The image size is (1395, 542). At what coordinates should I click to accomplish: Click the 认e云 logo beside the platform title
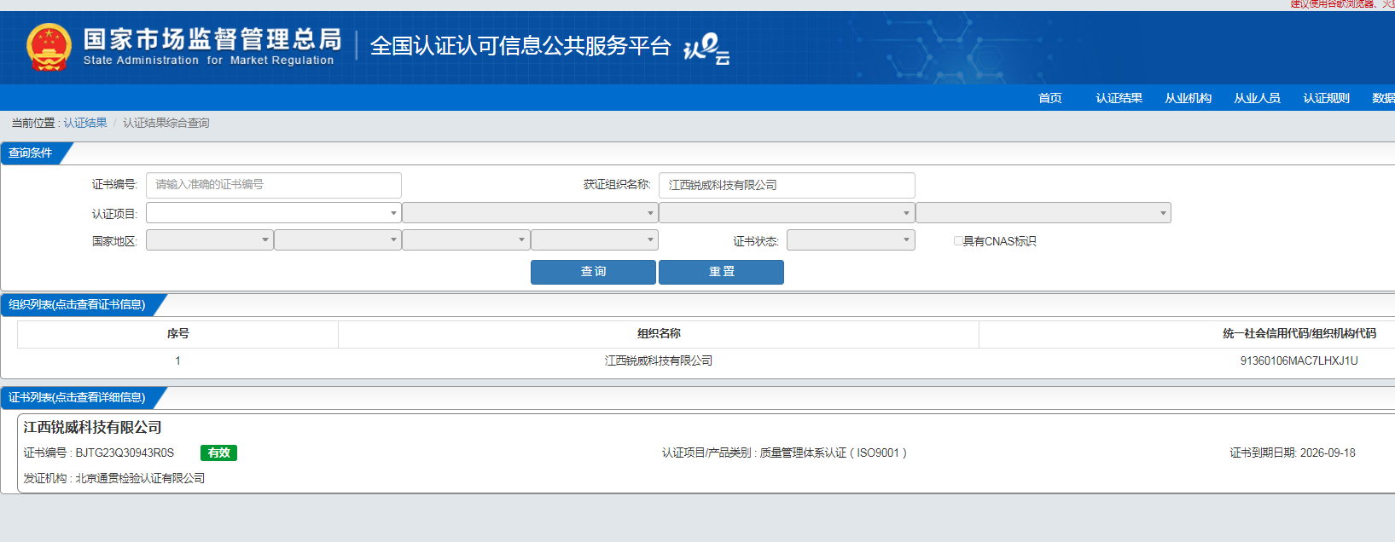[706, 49]
